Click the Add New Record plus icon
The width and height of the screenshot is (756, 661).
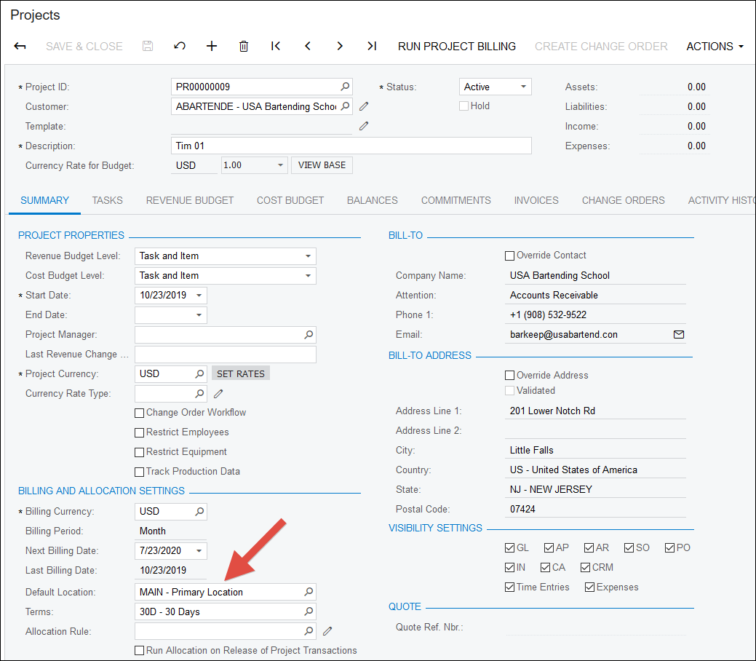point(211,46)
